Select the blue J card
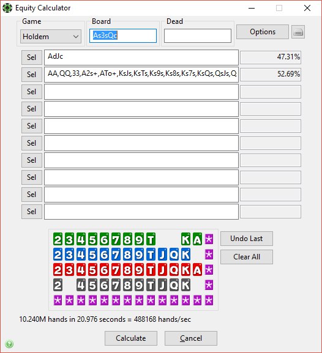This screenshot has width=322, height=353. (162, 255)
